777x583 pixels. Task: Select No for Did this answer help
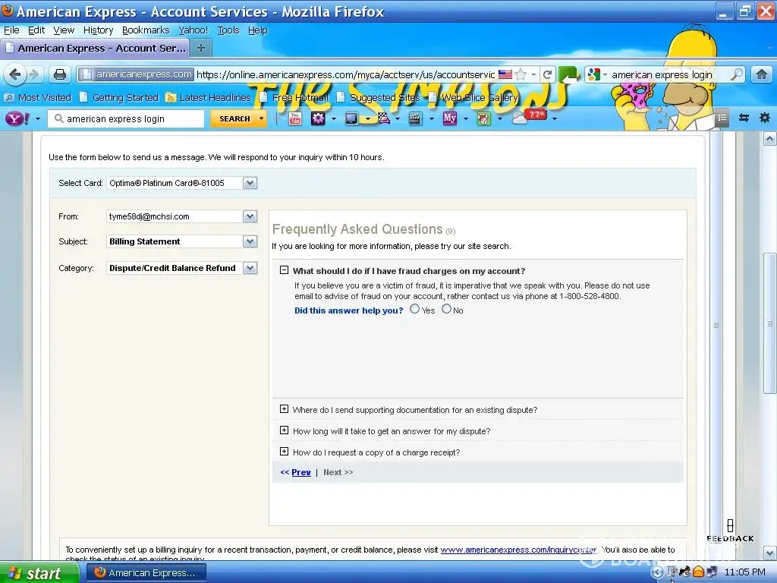pos(446,309)
